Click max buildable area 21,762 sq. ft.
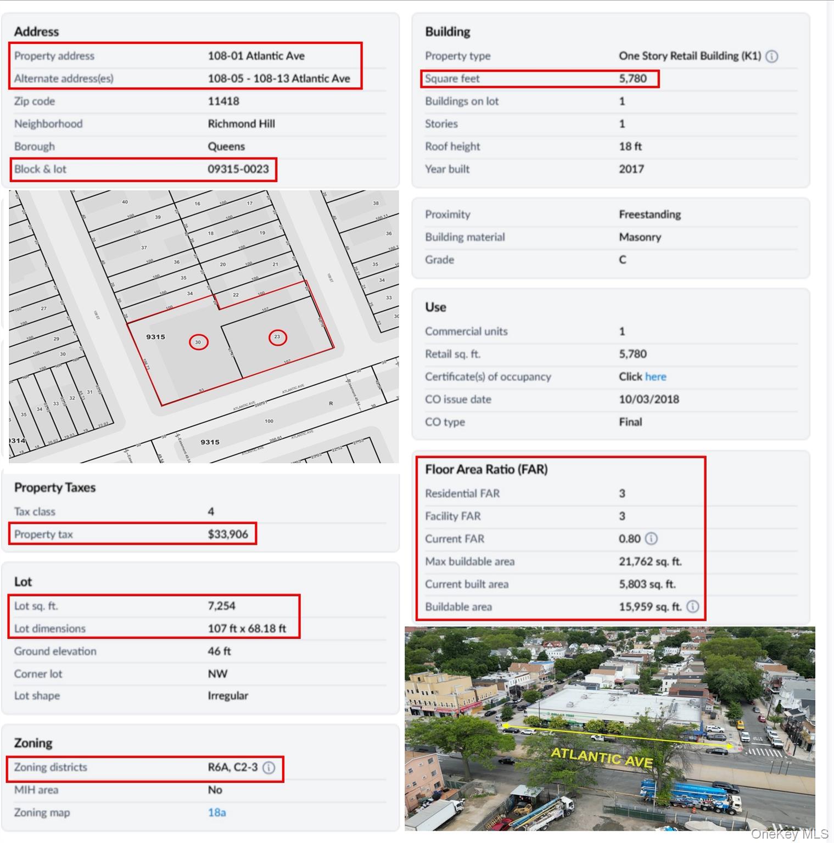The height and width of the screenshot is (843, 834). 650,561
